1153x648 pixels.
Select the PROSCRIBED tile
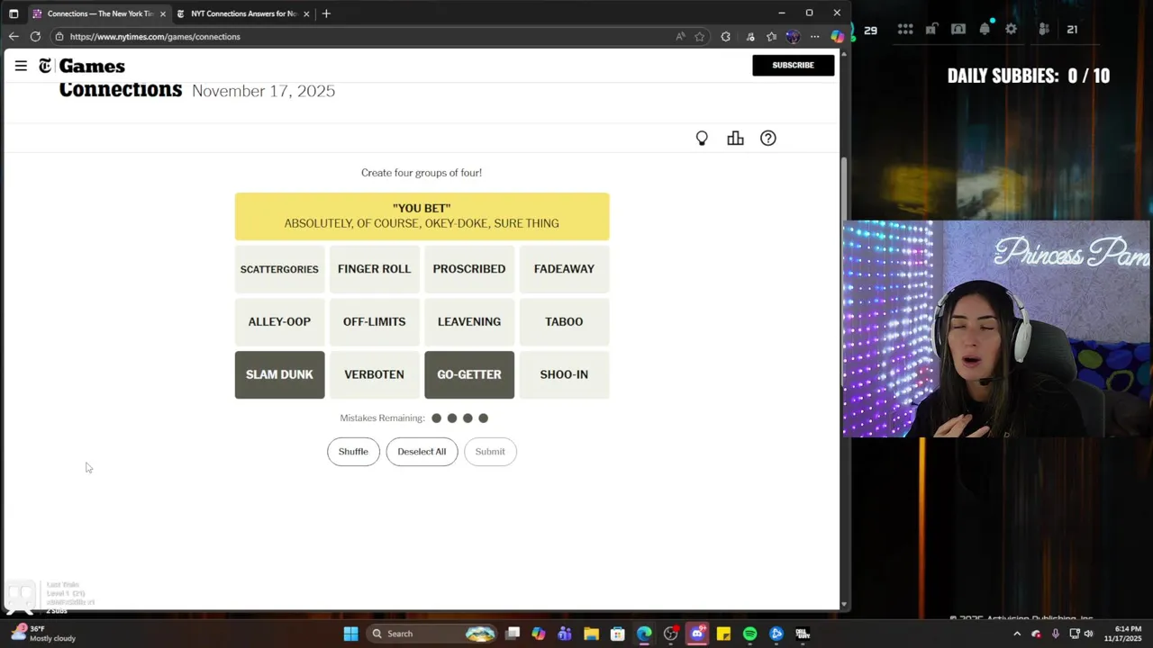tap(469, 269)
